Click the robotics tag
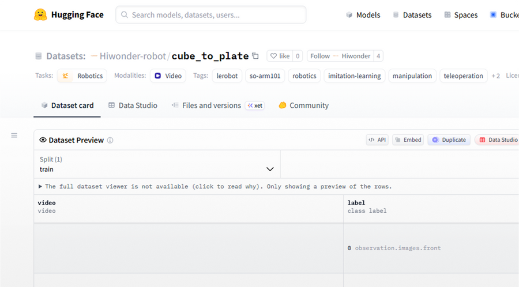 coord(304,75)
